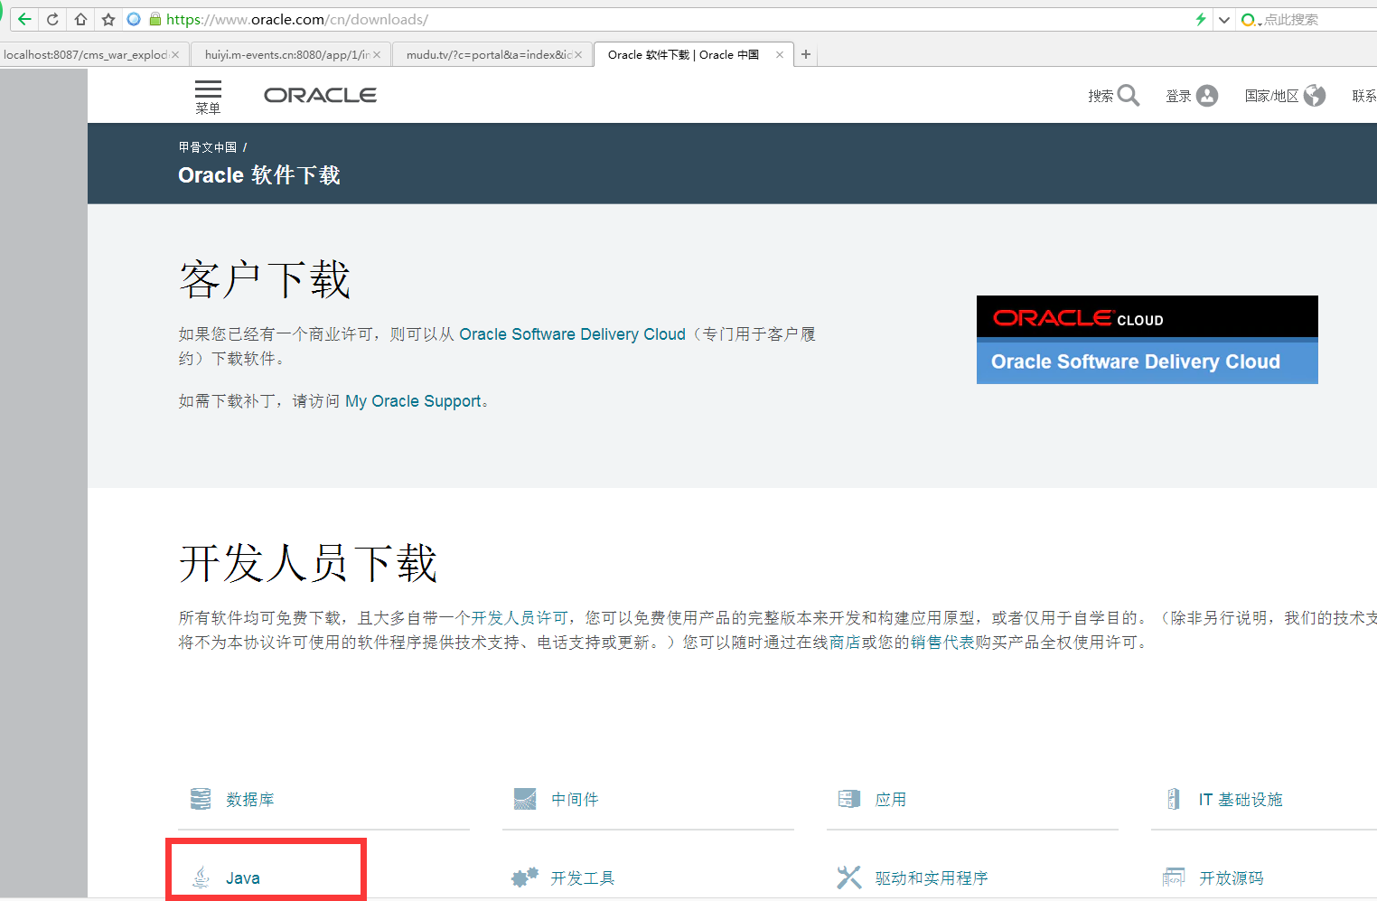Click the 应用 applications icon

(849, 799)
